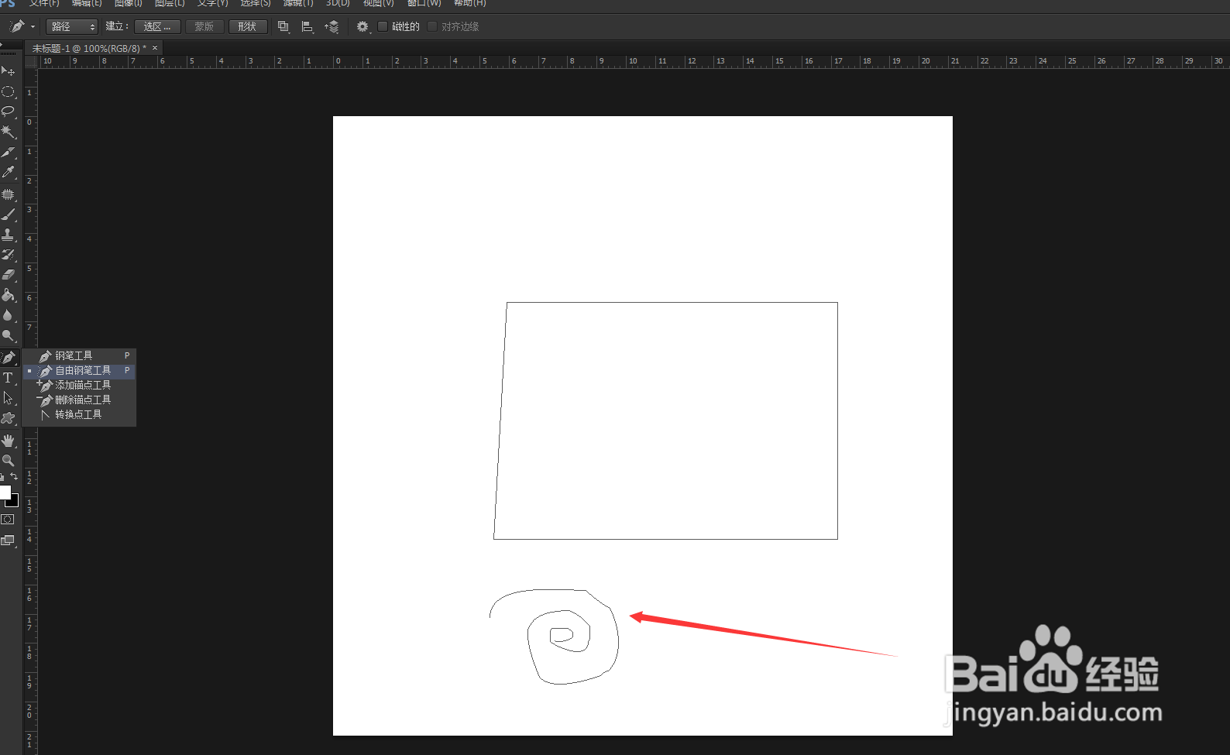Viewport: 1230px width, 755px height.
Task: Swap foreground and background colors
Action: point(14,476)
